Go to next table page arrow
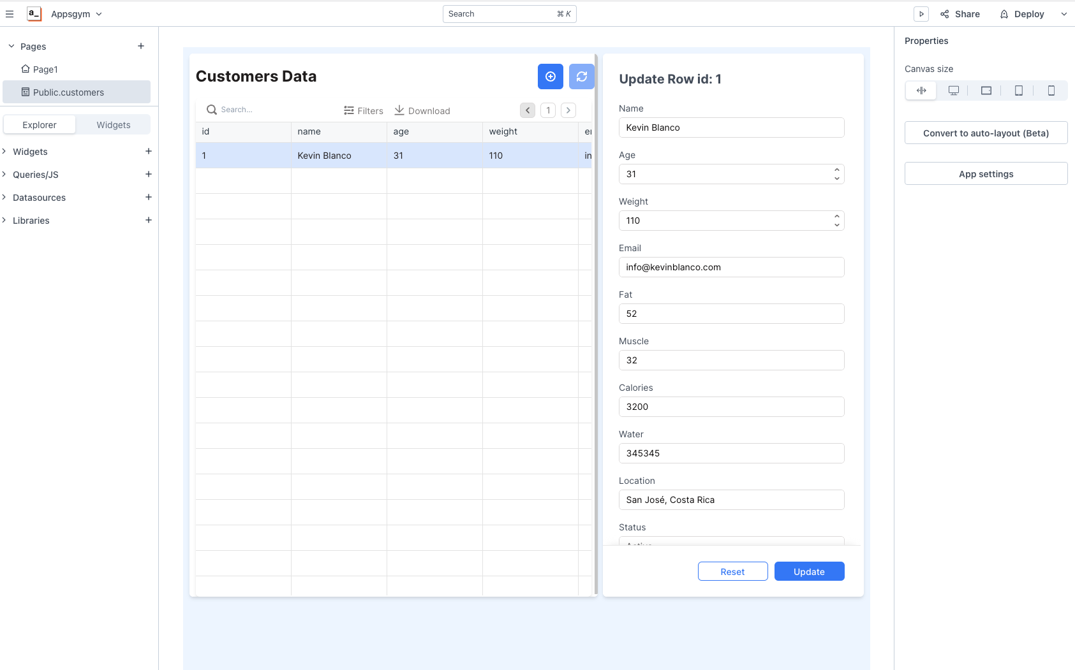1075x670 pixels. 568,110
